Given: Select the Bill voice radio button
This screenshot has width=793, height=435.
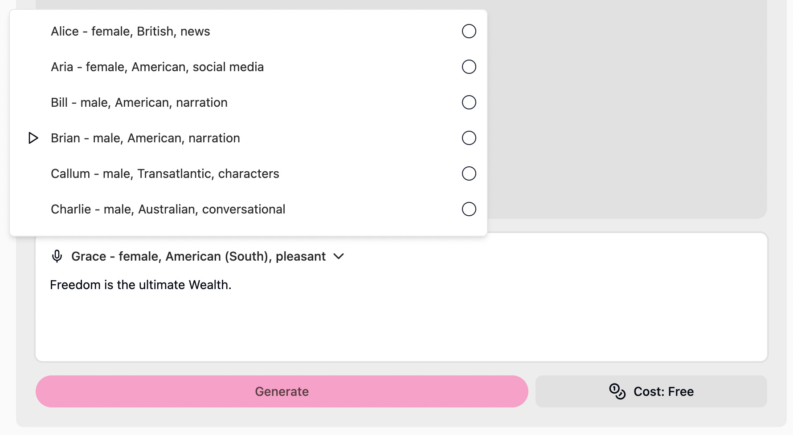Looking at the screenshot, I should coord(469,102).
